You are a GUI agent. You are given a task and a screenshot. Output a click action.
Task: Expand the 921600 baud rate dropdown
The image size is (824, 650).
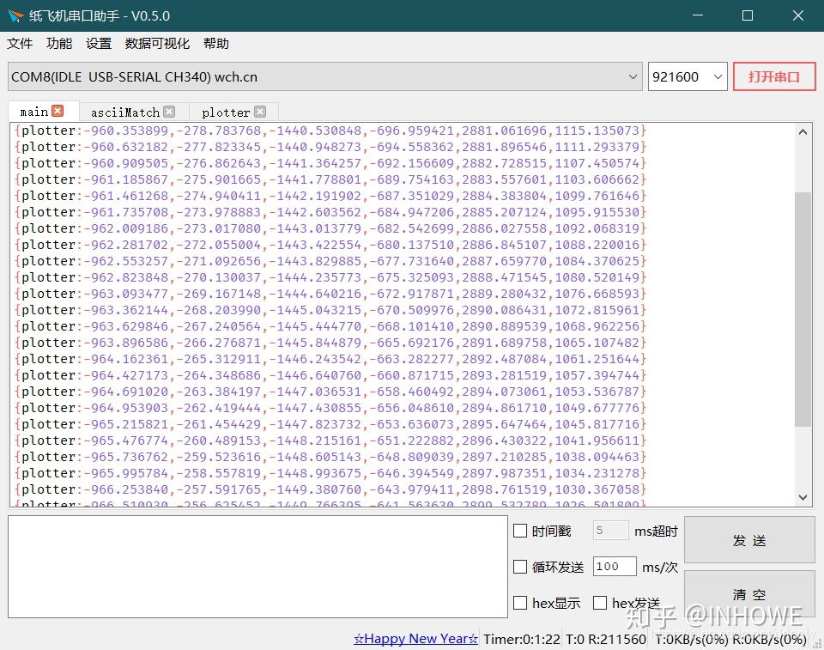point(718,76)
